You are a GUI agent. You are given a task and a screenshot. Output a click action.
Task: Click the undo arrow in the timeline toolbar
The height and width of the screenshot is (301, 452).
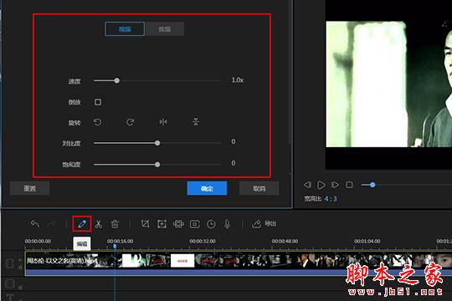tap(35, 224)
